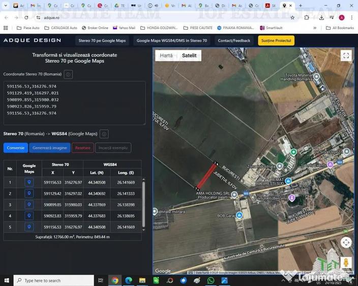Click the map camera pan control

tap(346, 242)
